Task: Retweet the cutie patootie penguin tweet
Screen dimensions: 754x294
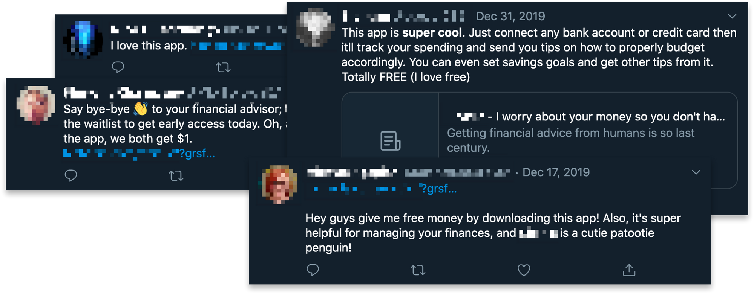Action: click(418, 270)
